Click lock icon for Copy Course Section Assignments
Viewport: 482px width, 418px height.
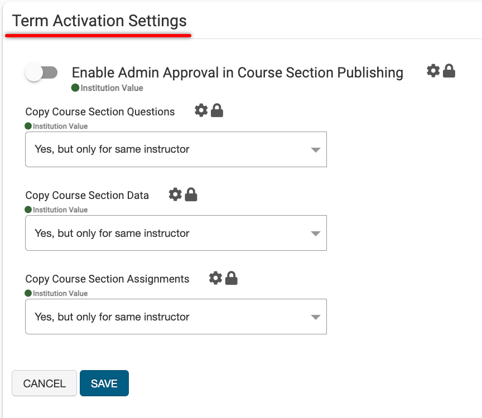(x=231, y=278)
